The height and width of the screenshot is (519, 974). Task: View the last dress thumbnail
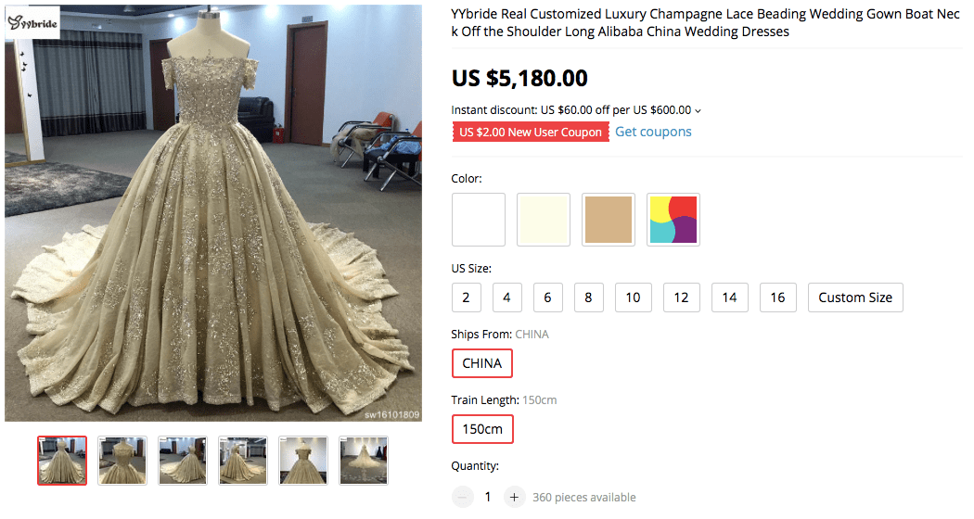(x=364, y=461)
